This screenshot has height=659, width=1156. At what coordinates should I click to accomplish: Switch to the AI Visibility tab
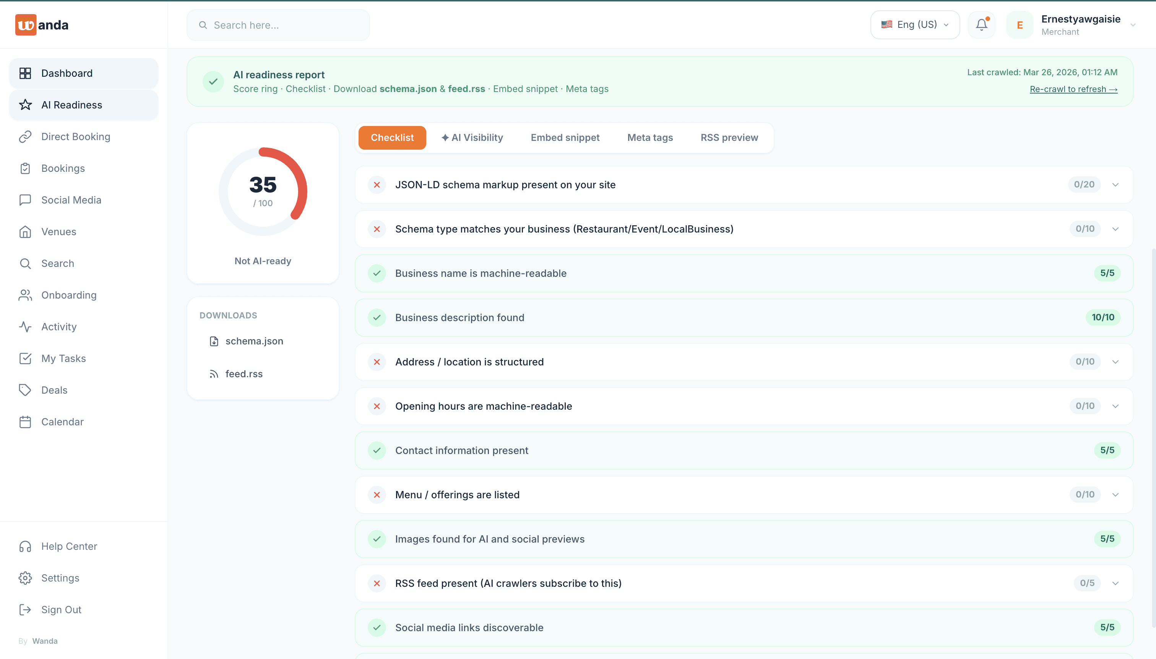(472, 137)
